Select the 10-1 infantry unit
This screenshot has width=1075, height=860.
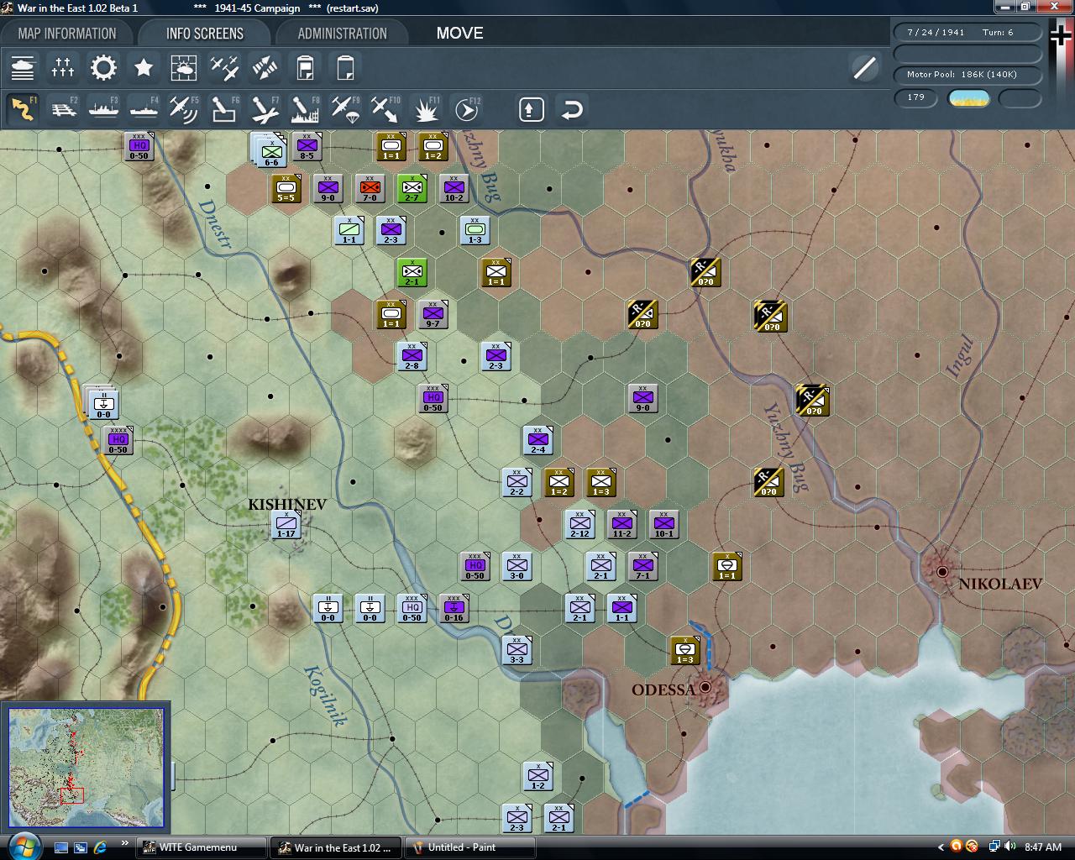[x=663, y=524]
